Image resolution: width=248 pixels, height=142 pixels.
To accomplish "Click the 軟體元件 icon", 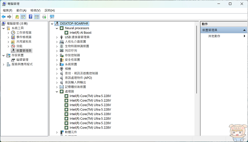I will 62,132.
